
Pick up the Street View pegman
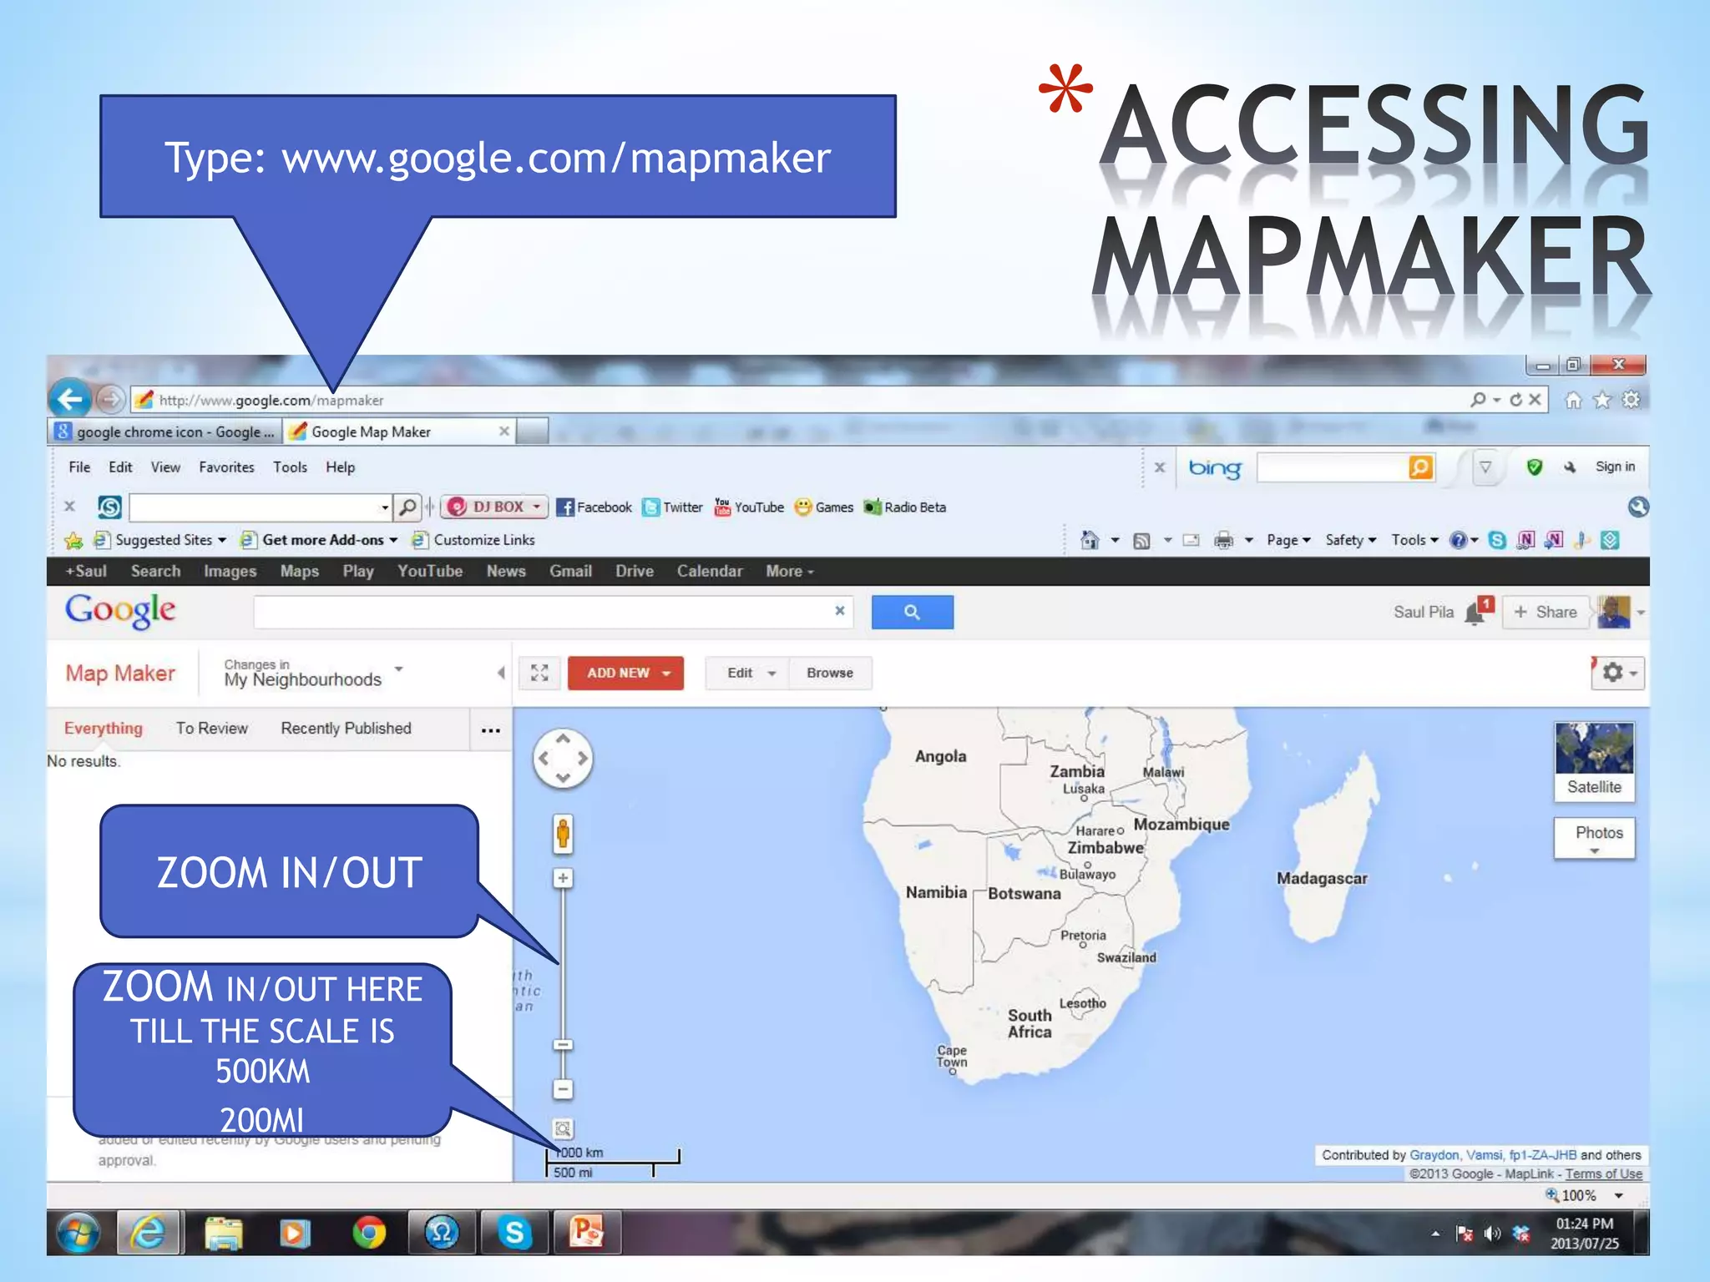563,834
